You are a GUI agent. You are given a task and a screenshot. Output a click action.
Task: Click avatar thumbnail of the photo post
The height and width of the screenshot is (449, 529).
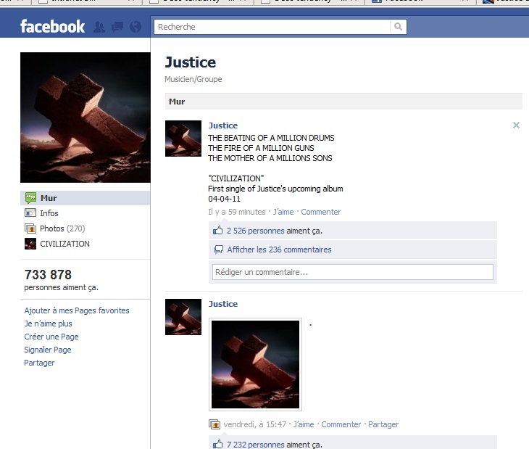(183, 317)
